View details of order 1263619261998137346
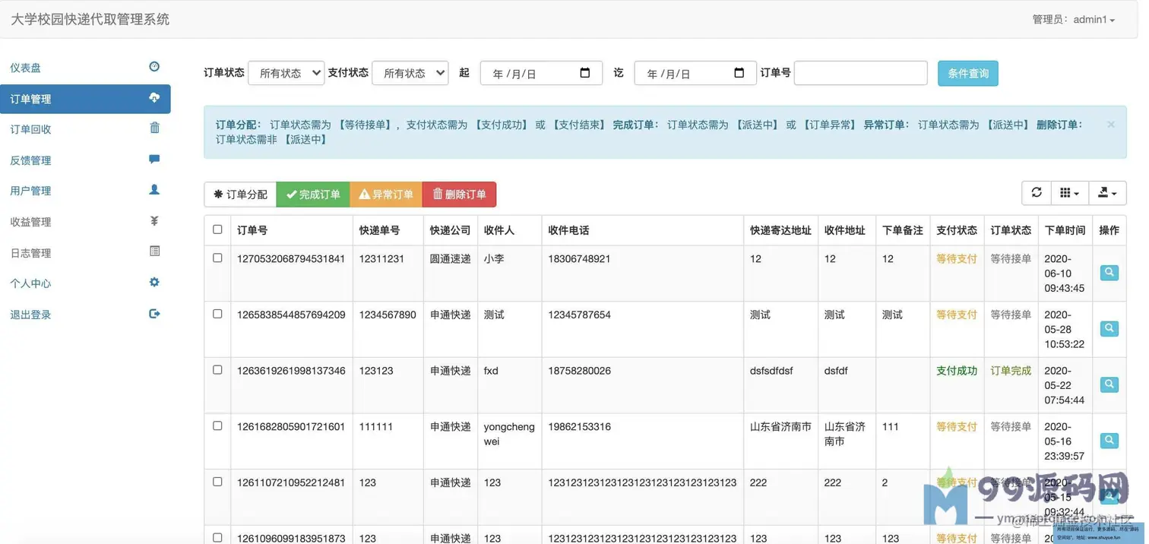 (1109, 385)
